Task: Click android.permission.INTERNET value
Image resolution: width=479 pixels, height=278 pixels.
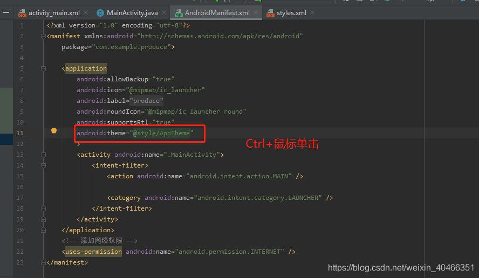Action: (x=229, y=252)
